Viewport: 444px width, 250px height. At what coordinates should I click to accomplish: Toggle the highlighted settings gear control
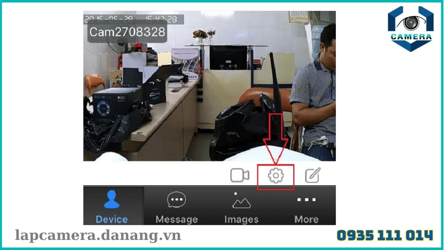[276, 176]
